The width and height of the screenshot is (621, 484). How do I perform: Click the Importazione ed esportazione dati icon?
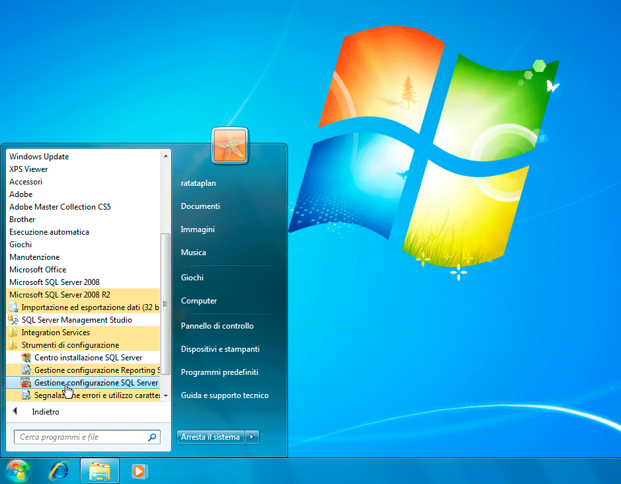click(13, 307)
